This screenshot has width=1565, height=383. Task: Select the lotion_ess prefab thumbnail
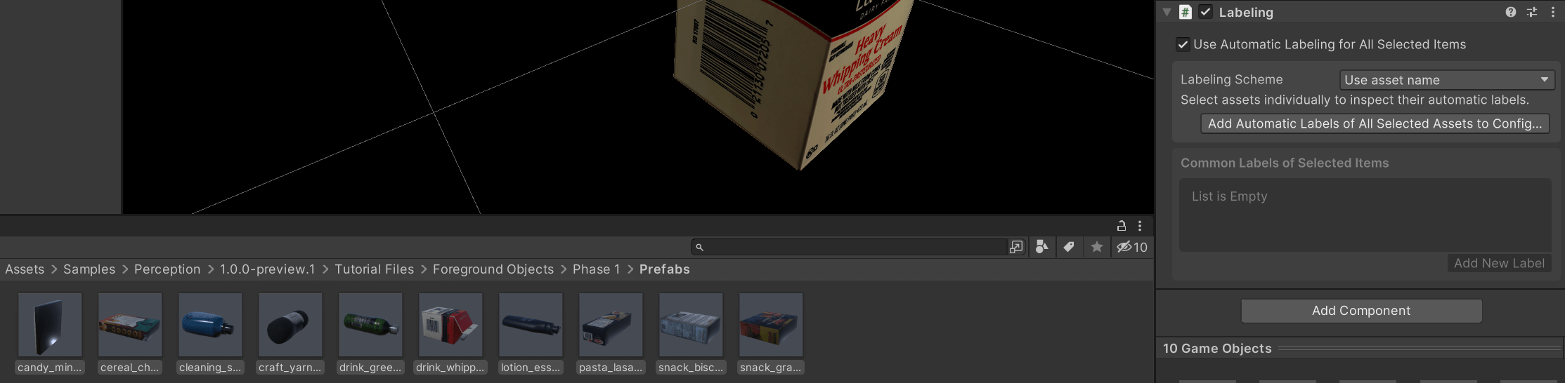point(531,325)
